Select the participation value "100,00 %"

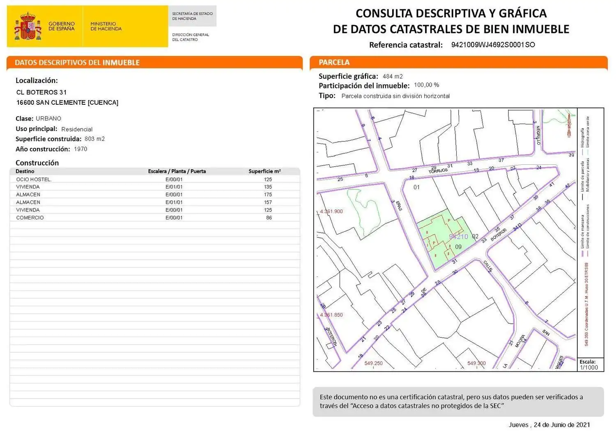click(x=426, y=85)
